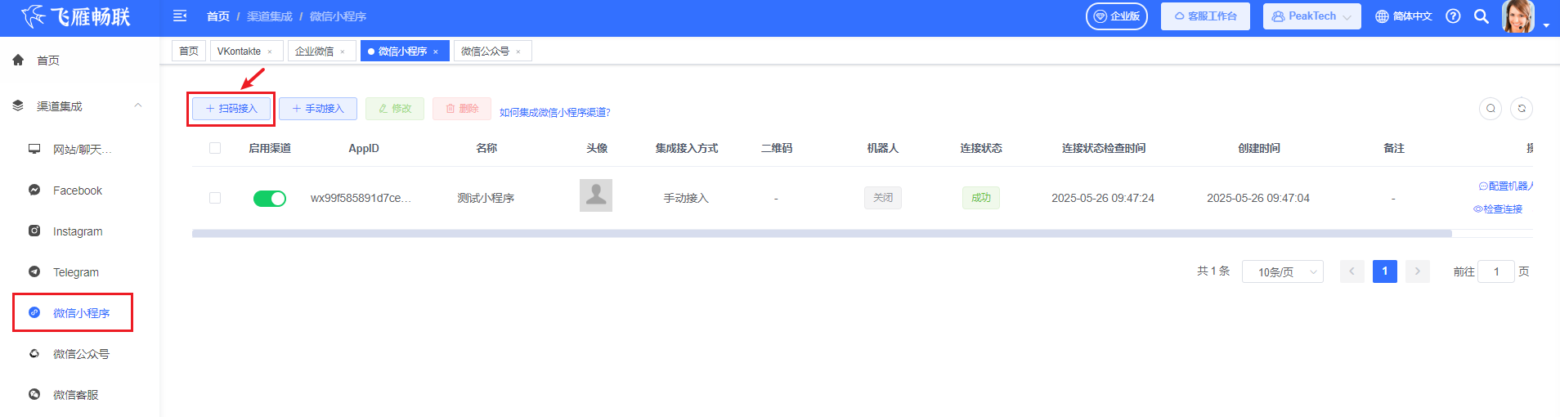The height and width of the screenshot is (417, 1560).
Task: Click the 2025-05-26 09:47:24 check time
Action: pyautogui.click(x=1103, y=198)
